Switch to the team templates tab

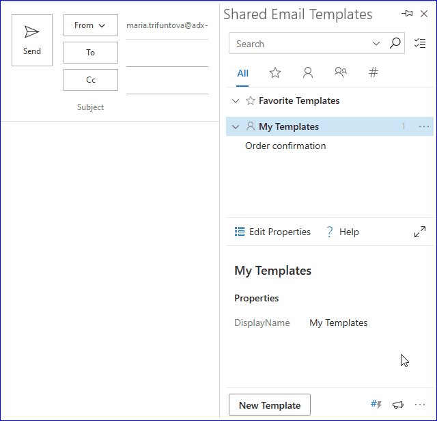(x=341, y=72)
